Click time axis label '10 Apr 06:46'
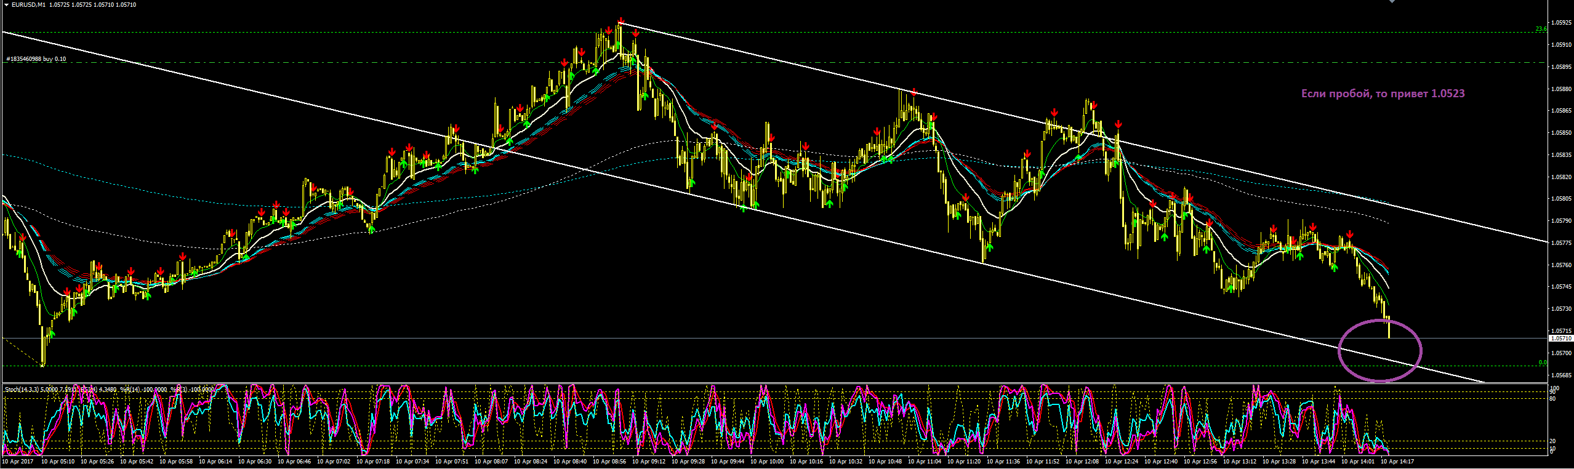Viewport: 1574px width, 469px height. coord(294,461)
